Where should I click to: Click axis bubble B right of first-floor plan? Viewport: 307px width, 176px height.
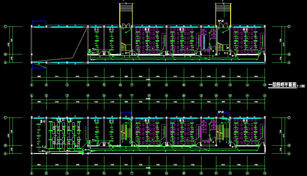(289, 54)
